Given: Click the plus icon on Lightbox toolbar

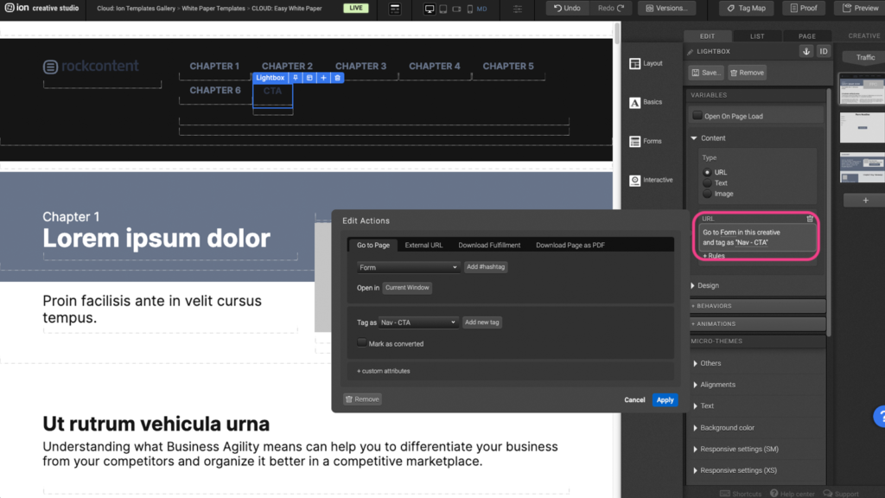Looking at the screenshot, I should [x=323, y=78].
